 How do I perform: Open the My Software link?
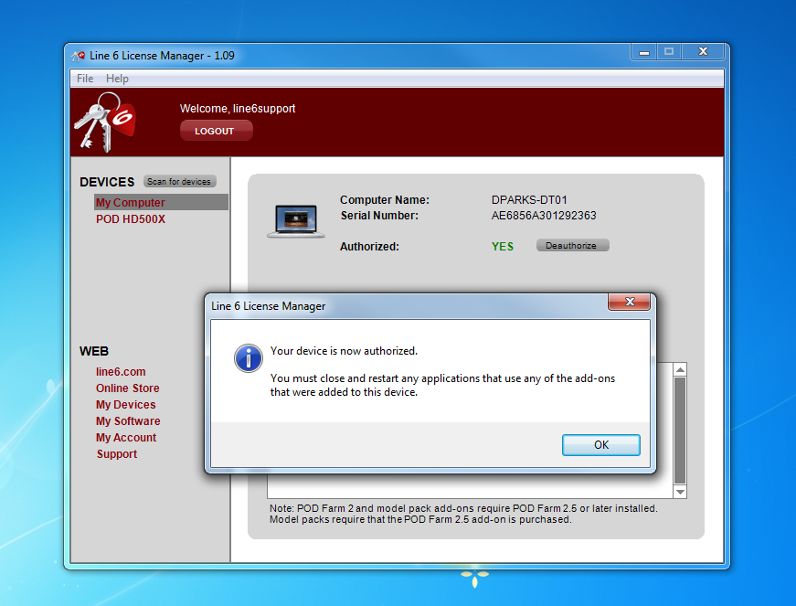coord(128,421)
